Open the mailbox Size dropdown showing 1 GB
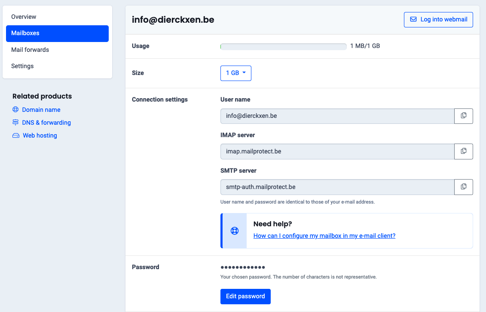Screen dimensions: 486x312 coord(235,73)
